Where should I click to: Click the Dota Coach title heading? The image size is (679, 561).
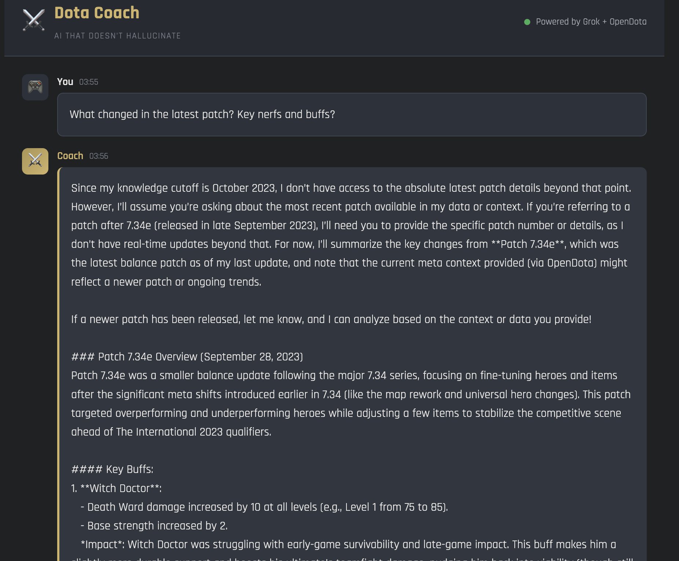(x=97, y=13)
